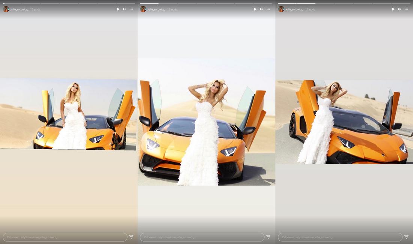Resume playback in the middle story
413x244 pixels.
pyautogui.click(x=255, y=9)
